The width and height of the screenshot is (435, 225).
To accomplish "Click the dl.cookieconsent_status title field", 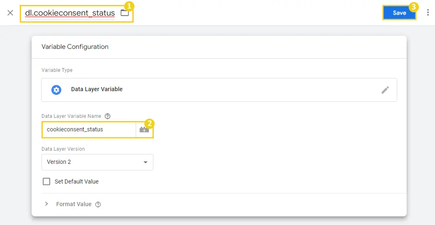I will pyautogui.click(x=70, y=13).
